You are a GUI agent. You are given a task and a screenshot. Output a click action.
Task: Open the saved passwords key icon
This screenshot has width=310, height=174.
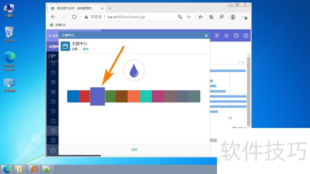(x=180, y=17)
